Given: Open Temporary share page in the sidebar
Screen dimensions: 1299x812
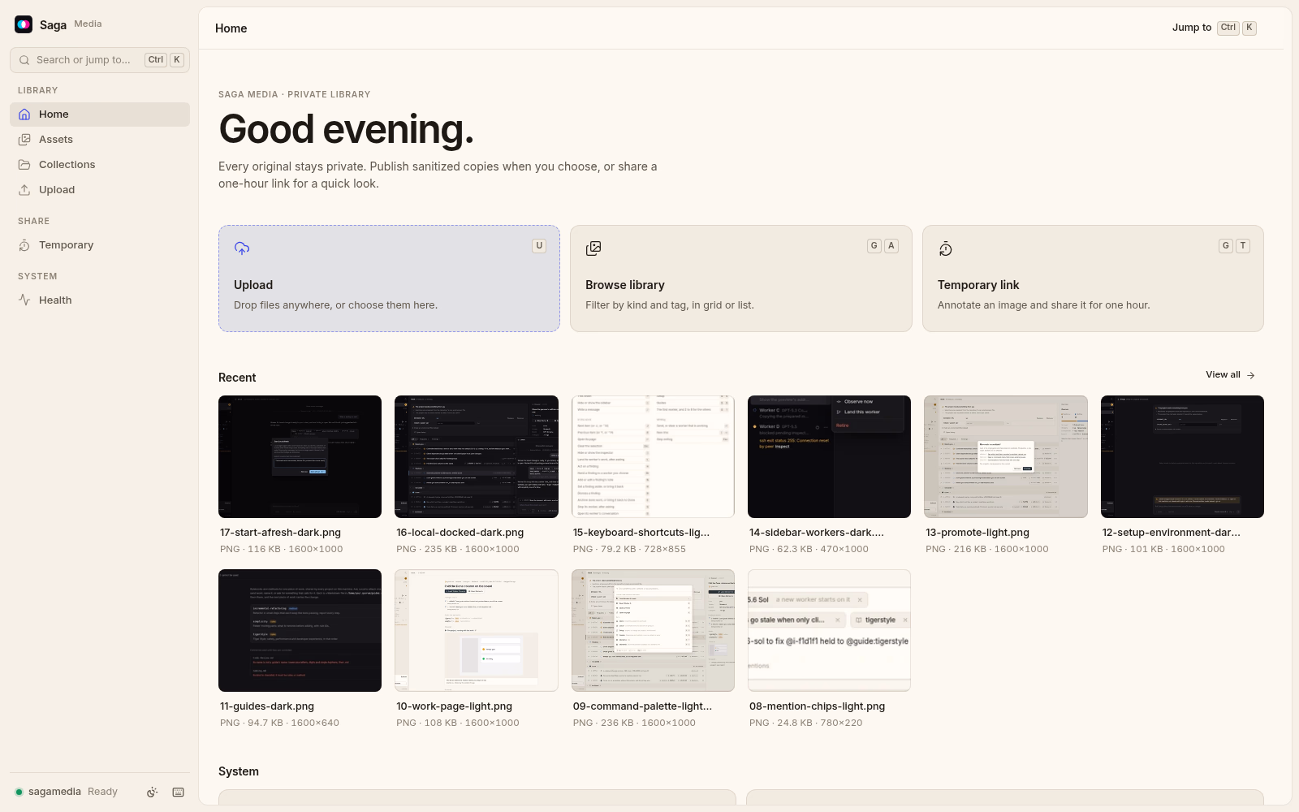Looking at the screenshot, I should click(100, 245).
